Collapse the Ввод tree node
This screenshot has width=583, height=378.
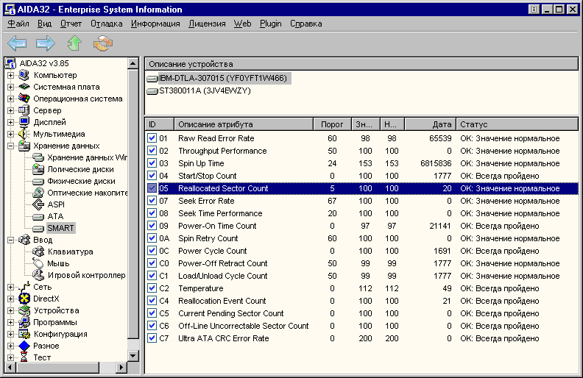(x=10, y=240)
